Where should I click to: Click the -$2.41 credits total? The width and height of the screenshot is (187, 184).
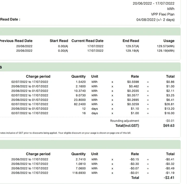click(169, 178)
